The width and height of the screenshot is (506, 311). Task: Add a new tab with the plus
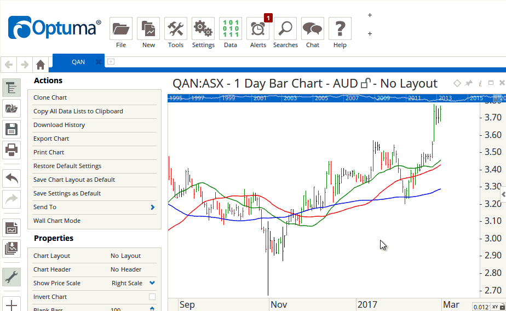pyautogui.click(x=111, y=61)
